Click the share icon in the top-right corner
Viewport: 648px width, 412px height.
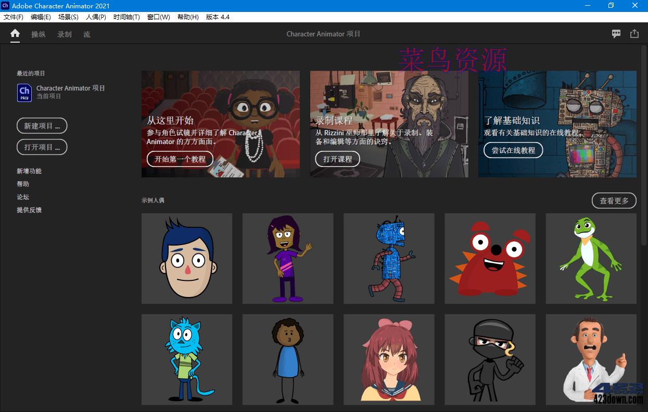634,33
